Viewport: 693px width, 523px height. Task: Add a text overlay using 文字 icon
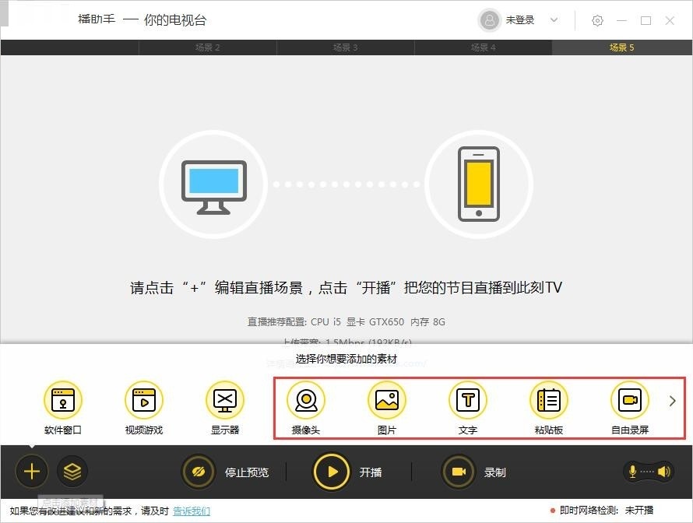click(467, 399)
